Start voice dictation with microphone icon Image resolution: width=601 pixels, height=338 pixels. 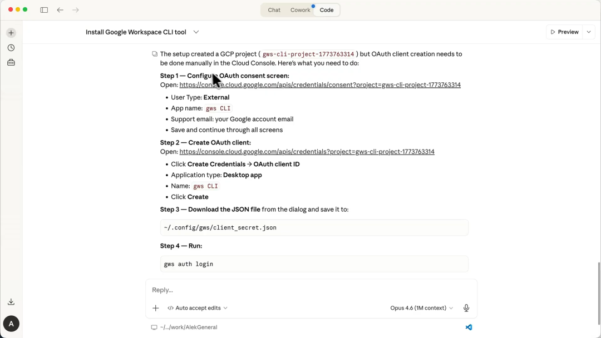(x=466, y=308)
